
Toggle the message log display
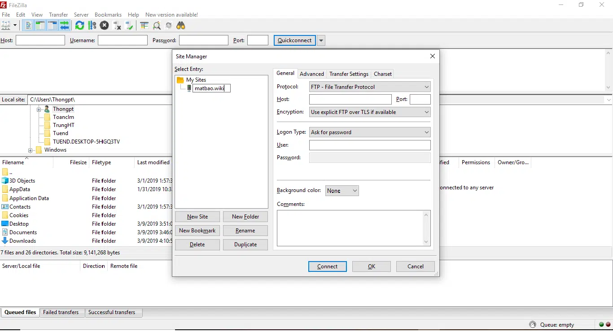tap(28, 26)
